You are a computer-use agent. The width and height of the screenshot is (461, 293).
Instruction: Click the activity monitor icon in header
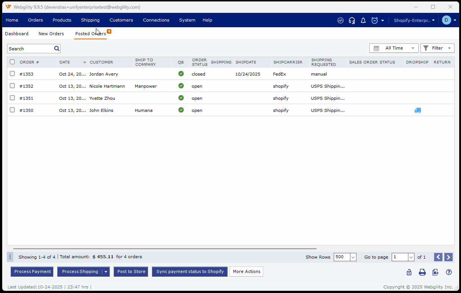pyautogui.click(x=341, y=20)
